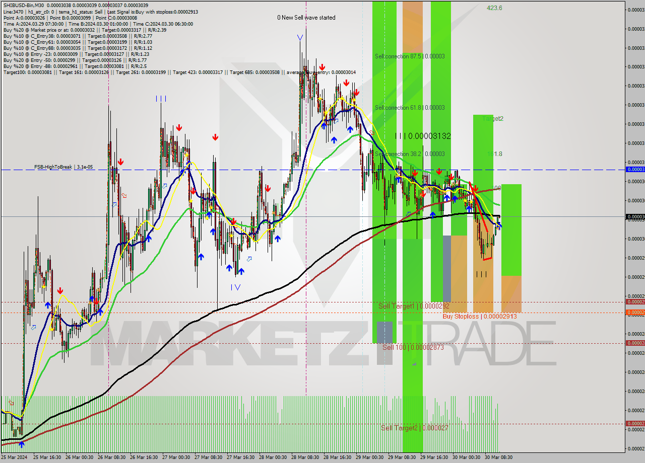Viewport: 645px width, 463px height.
Task: Click the "28 Mar 00:30" time axis label
Action: coord(273,457)
